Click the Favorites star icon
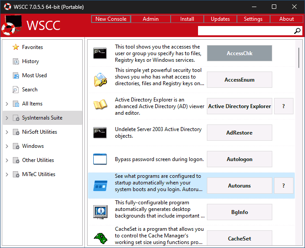The width and height of the screenshot is (305, 248). 16,47
